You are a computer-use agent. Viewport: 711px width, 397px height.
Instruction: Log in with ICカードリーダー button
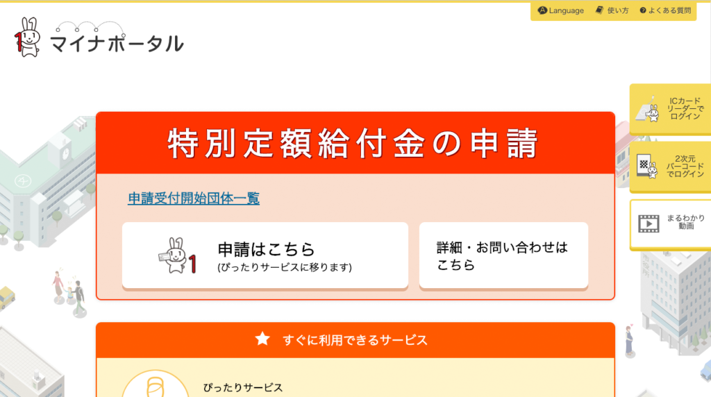(670, 109)
